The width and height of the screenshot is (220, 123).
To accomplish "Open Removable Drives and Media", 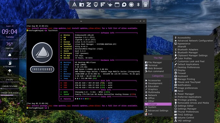I will click(194, 103).
